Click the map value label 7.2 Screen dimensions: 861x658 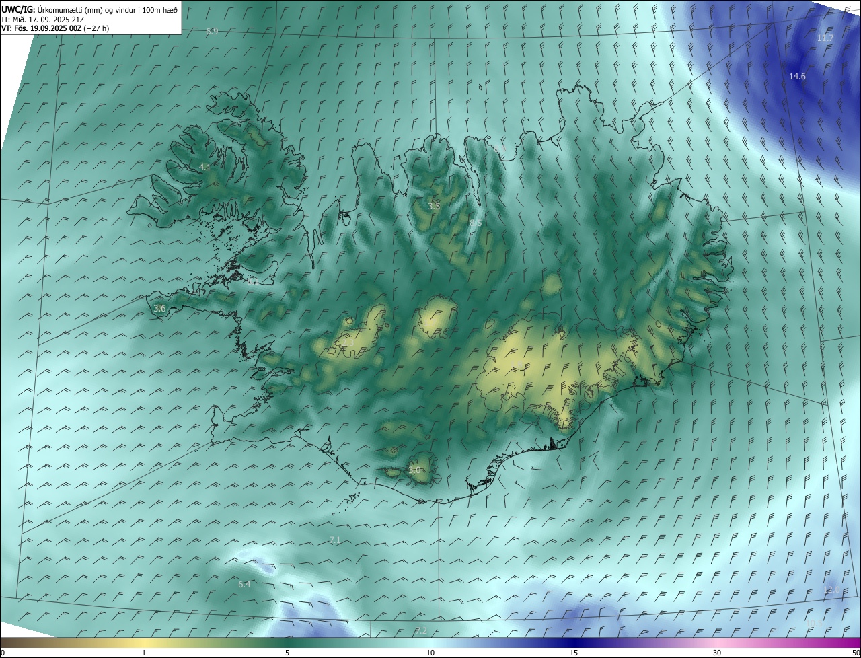coord(421,630)
